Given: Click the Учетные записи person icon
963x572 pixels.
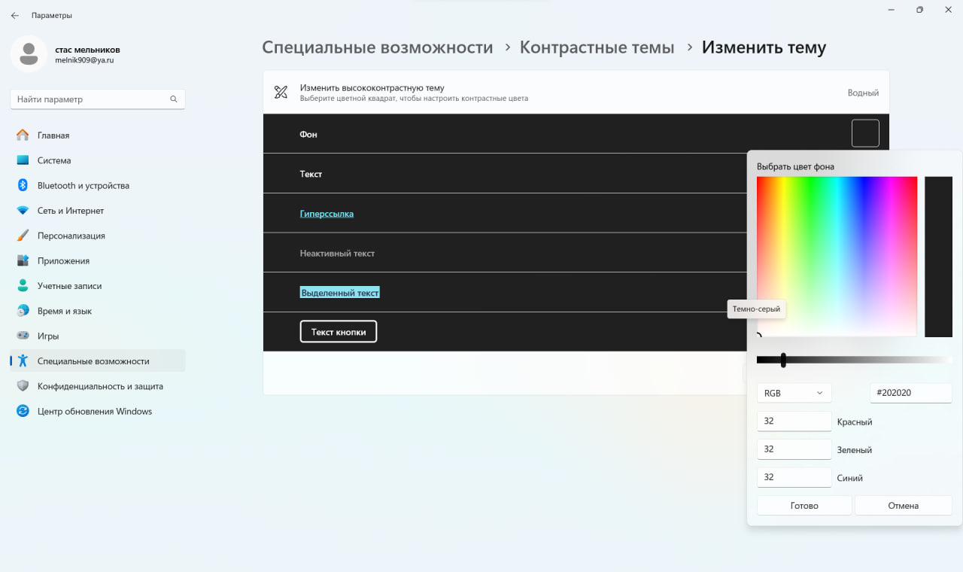Looking at the screenshot, I should [23, 286].
